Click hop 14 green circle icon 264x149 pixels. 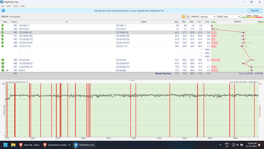(2, 70)
